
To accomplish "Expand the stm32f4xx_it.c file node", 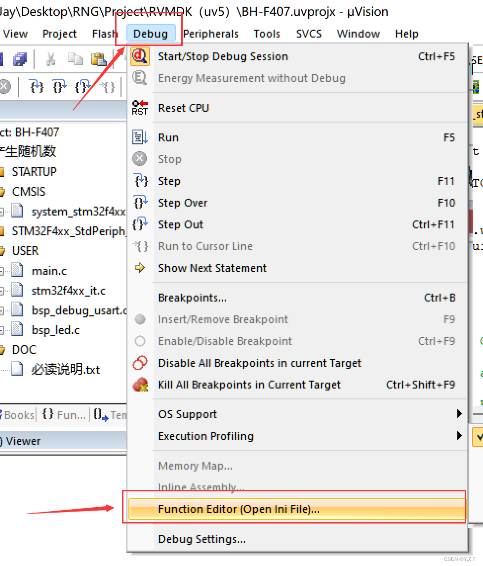I will click(x=2, y=291).
